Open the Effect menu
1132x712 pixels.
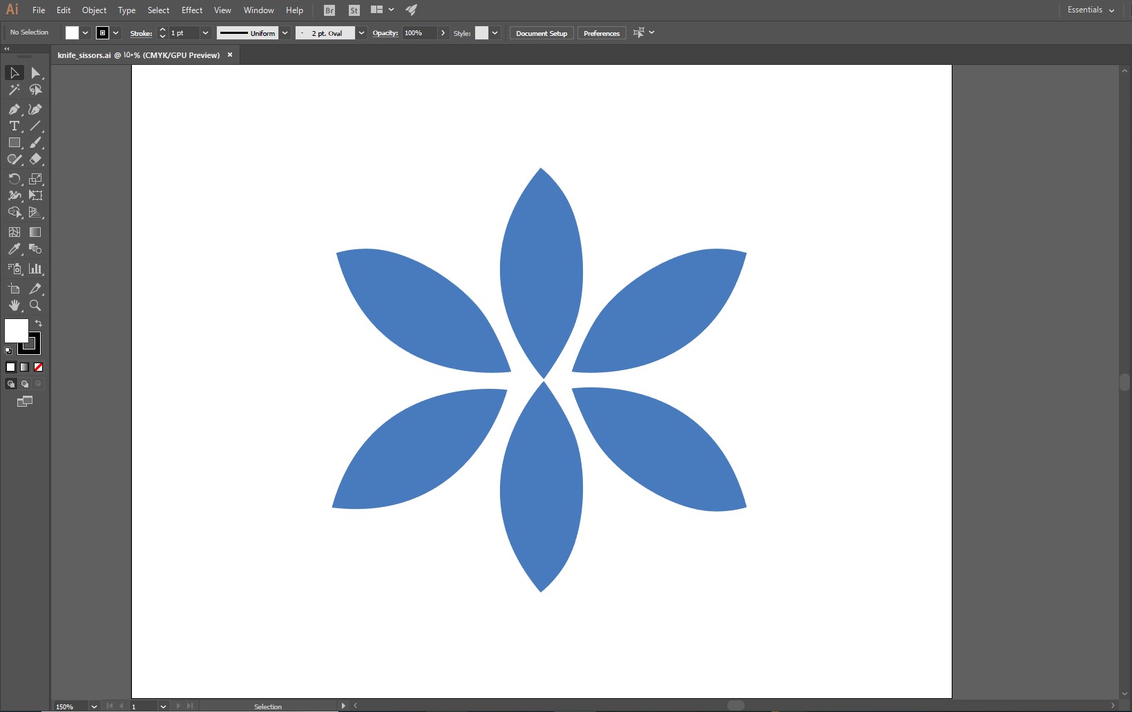pyautogui.click(x=192, y=10)
